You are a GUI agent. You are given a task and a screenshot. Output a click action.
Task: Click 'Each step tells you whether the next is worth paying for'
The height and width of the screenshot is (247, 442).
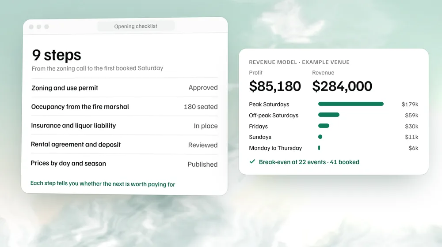(x=103, y=183)
